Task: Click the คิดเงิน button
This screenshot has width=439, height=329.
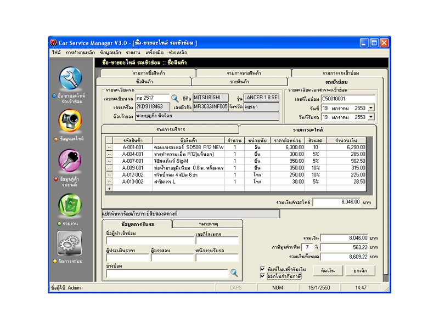Action: click(x=328, y=270)
